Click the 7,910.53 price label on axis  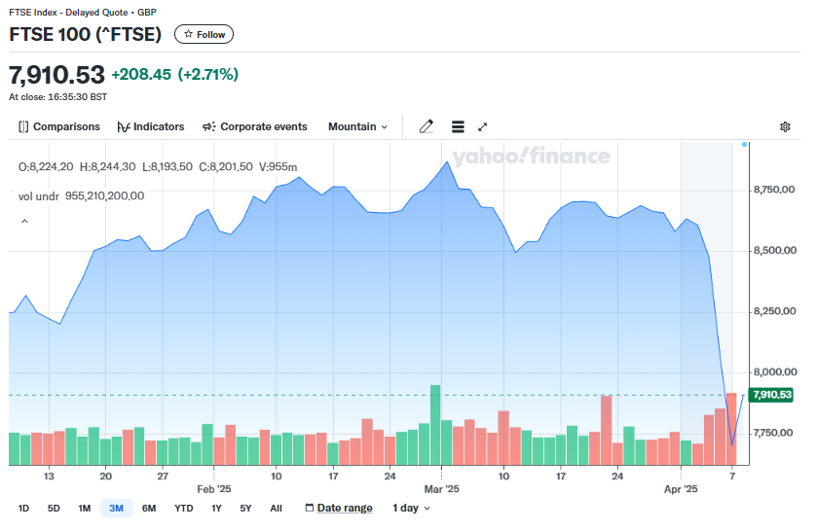coord(772,395)
